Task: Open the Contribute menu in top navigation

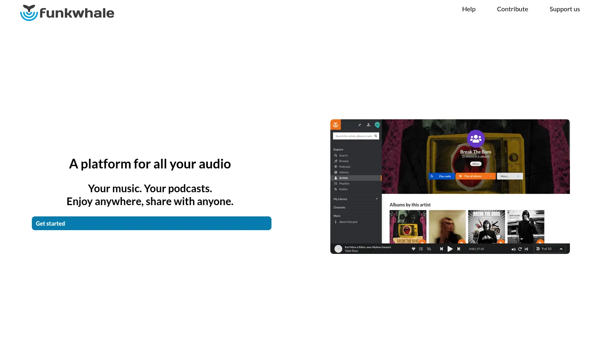Action: (x=512, y=9)
